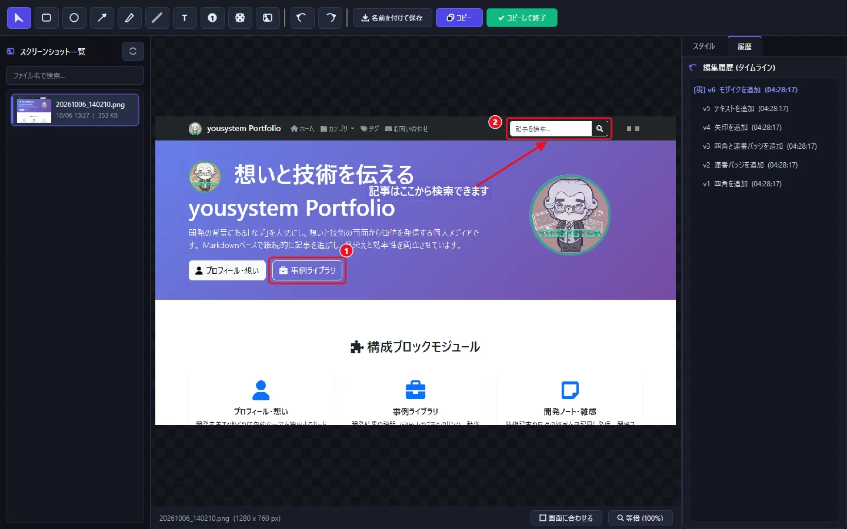Click the 等倍 (100%) zoom button
Viewport: 847px width, 529px height.
click(640, 518)
